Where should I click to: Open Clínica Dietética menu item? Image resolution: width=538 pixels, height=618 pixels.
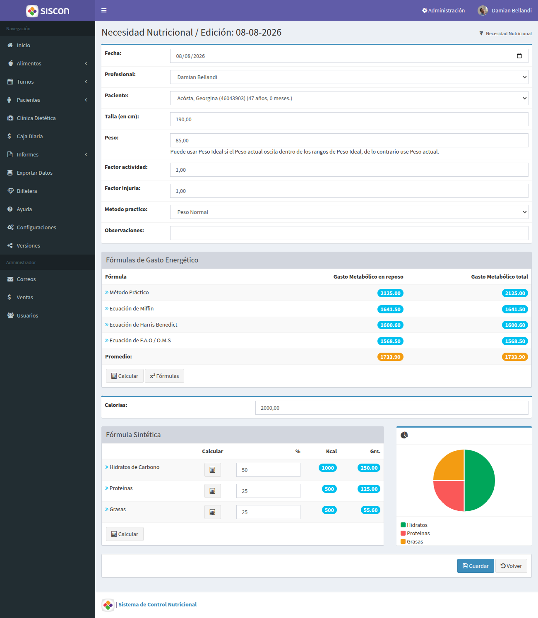(x=48, y=118)
